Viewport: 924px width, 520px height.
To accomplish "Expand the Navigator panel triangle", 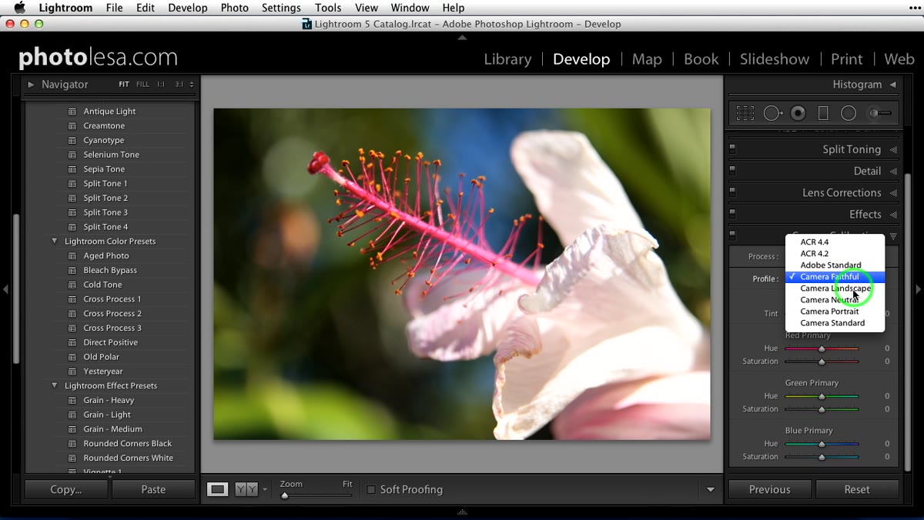I will [31, 85].
